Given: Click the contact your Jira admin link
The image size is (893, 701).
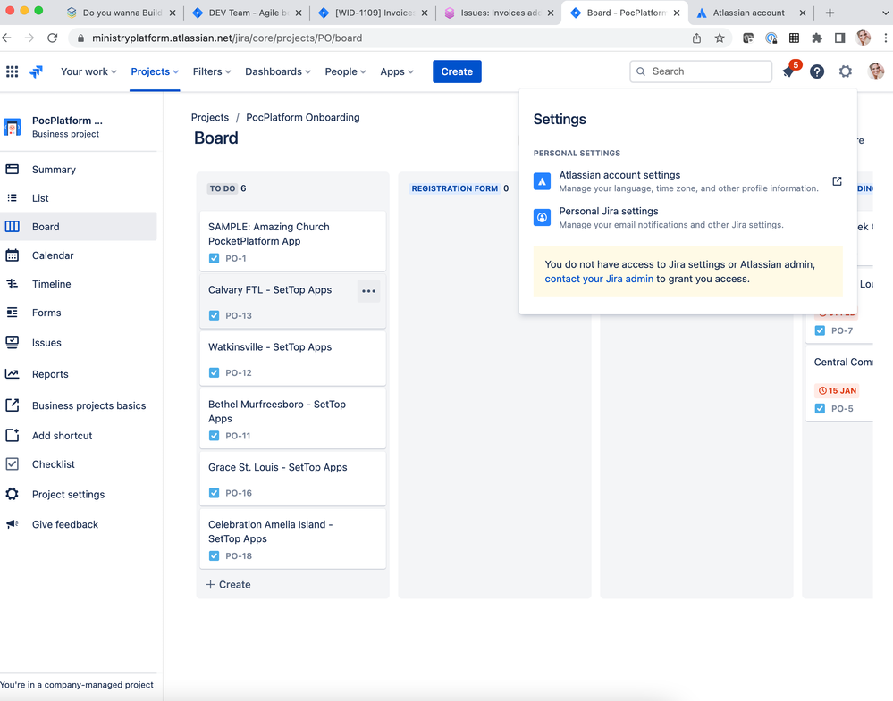Looking at the screenshot, I should point(599,279).
